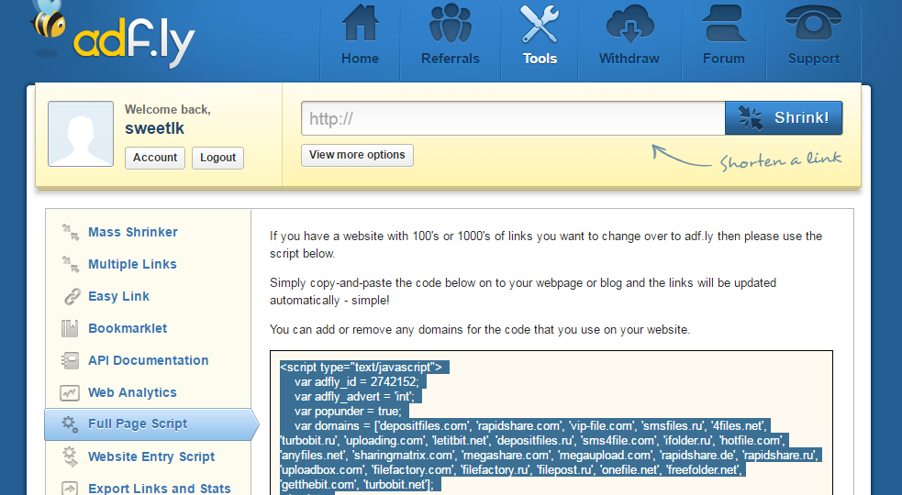Open Export Links and Stats link
Screen dimensions: 902x495
[x=160, y=488]
